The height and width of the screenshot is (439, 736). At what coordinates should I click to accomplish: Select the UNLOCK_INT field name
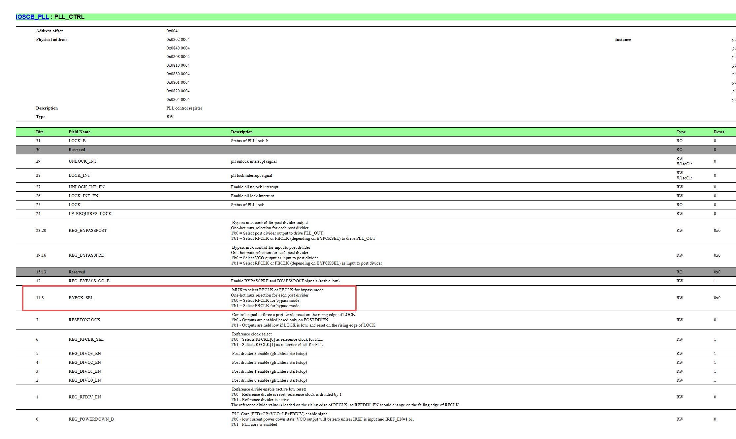coord(82,161)
